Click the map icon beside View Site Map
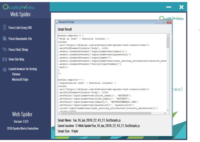This screenshot has height=142, width=200. point(5,59)
